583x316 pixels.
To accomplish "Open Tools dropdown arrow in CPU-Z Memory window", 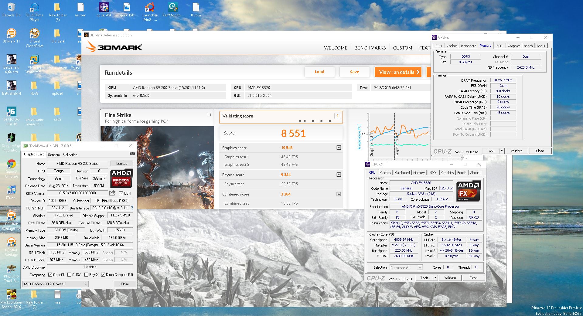I will pyautogui.click(x=502, y=151).
